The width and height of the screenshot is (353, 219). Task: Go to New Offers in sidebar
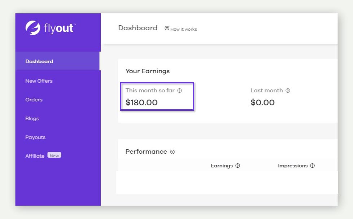point(39,81)
